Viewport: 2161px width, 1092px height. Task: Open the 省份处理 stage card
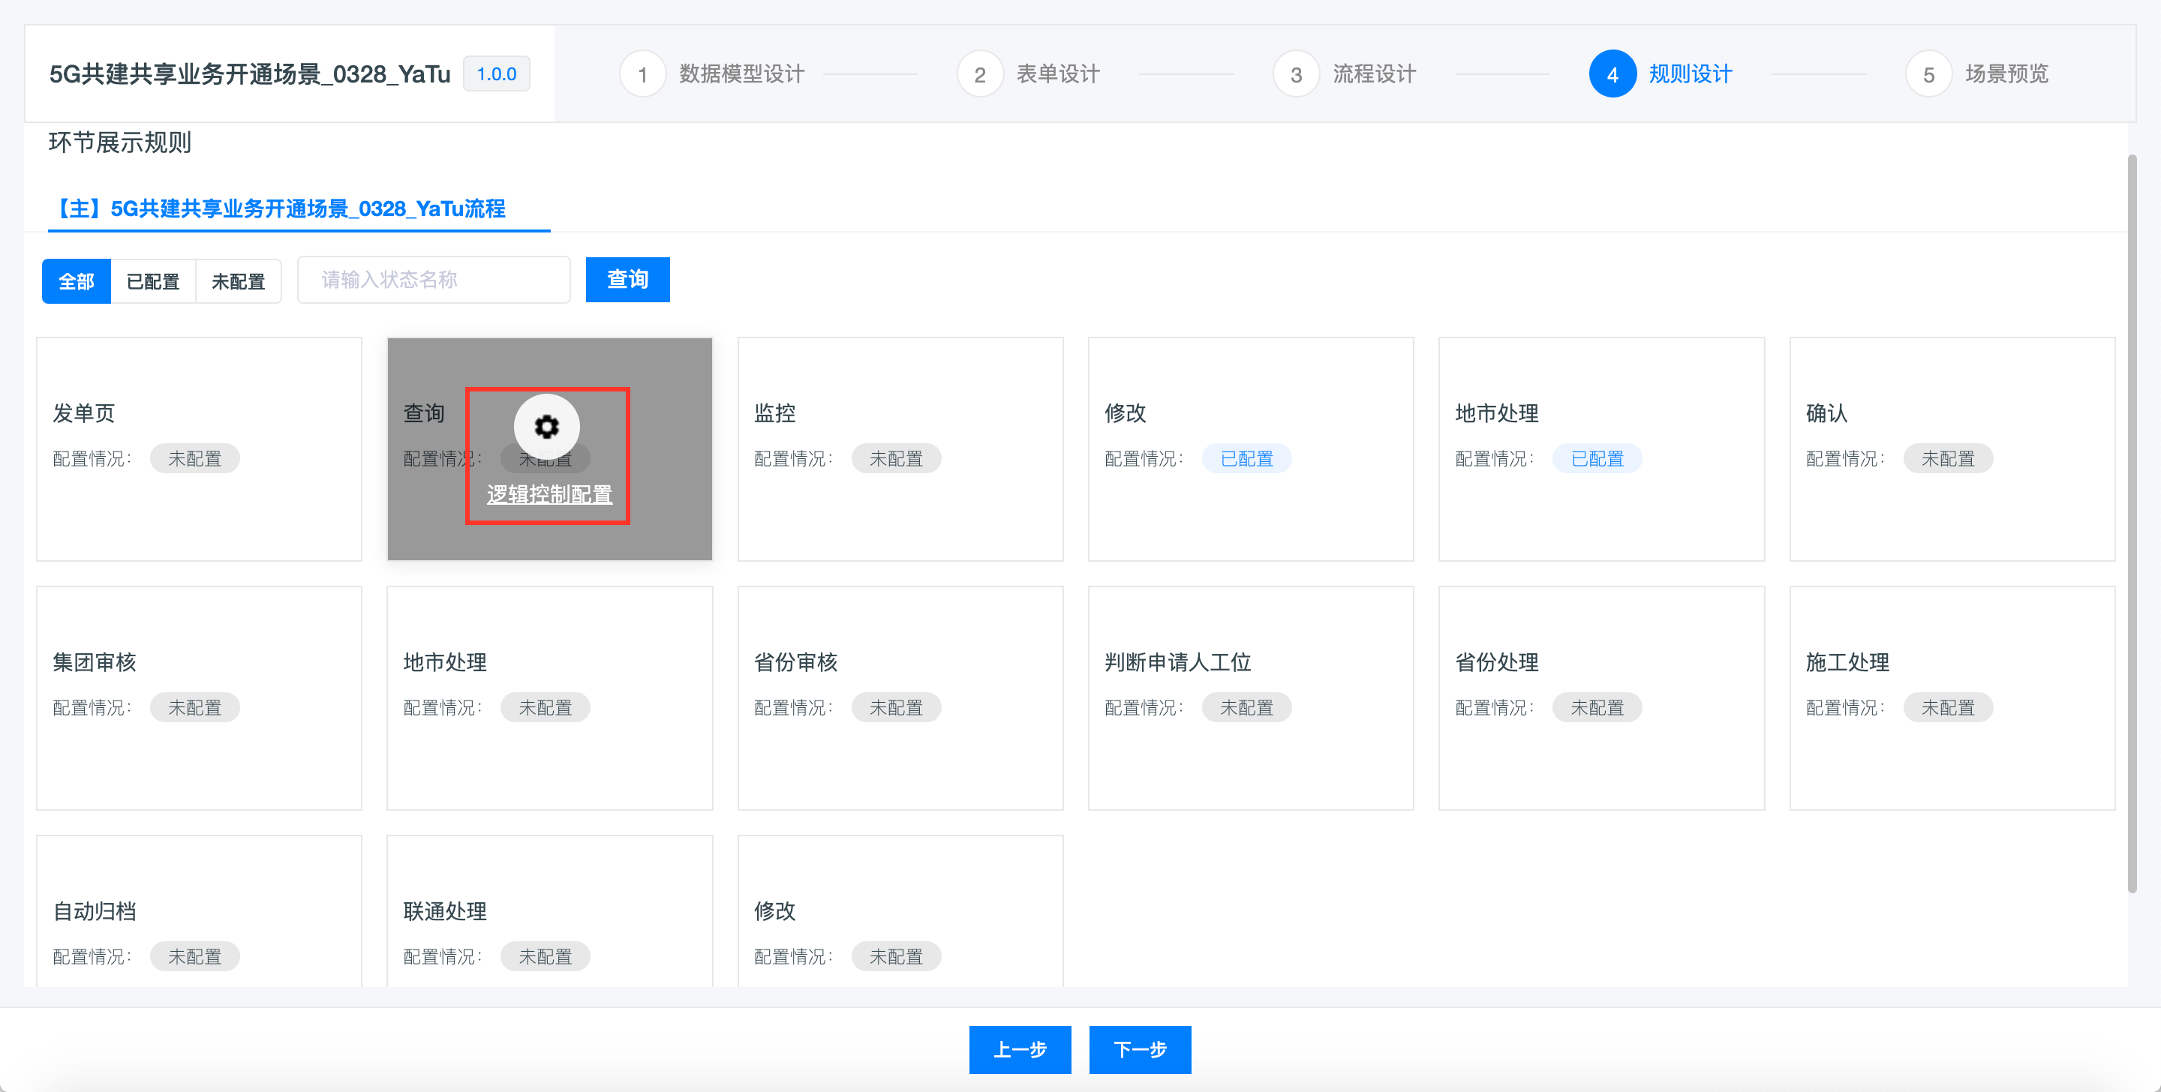click(1601, 697)
